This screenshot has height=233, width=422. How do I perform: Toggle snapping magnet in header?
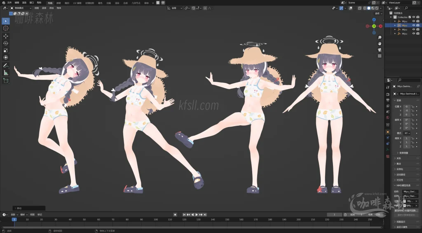pyautogui.click(x=193, y=8)
